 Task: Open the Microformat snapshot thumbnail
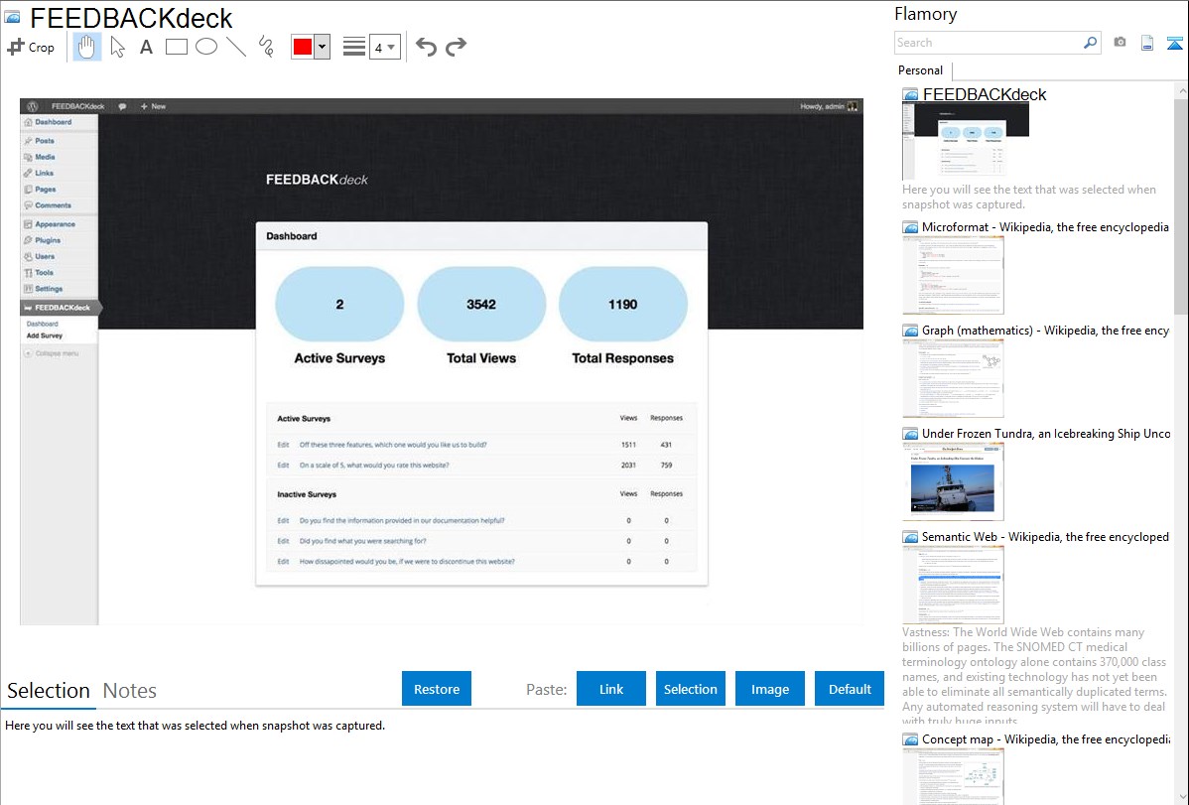pos(953,275)
